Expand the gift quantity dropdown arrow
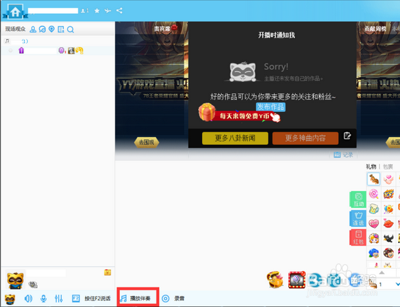 point(397,284)
